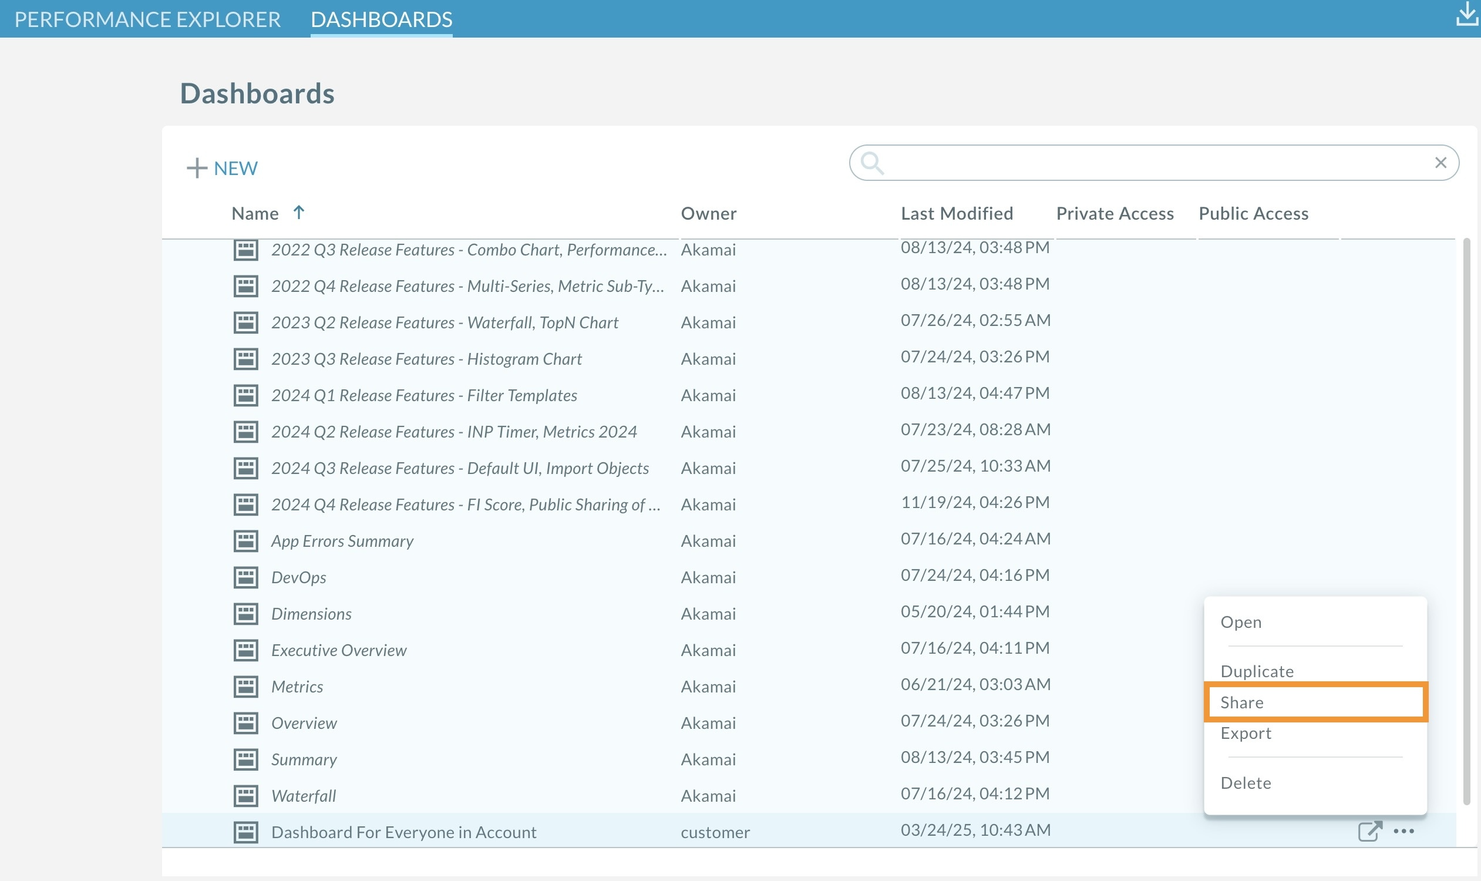This screenshot has width=1481, height=881.
Task: Click dashboard icon for 2024 Q3 Release Features
Action: point(245,469)
